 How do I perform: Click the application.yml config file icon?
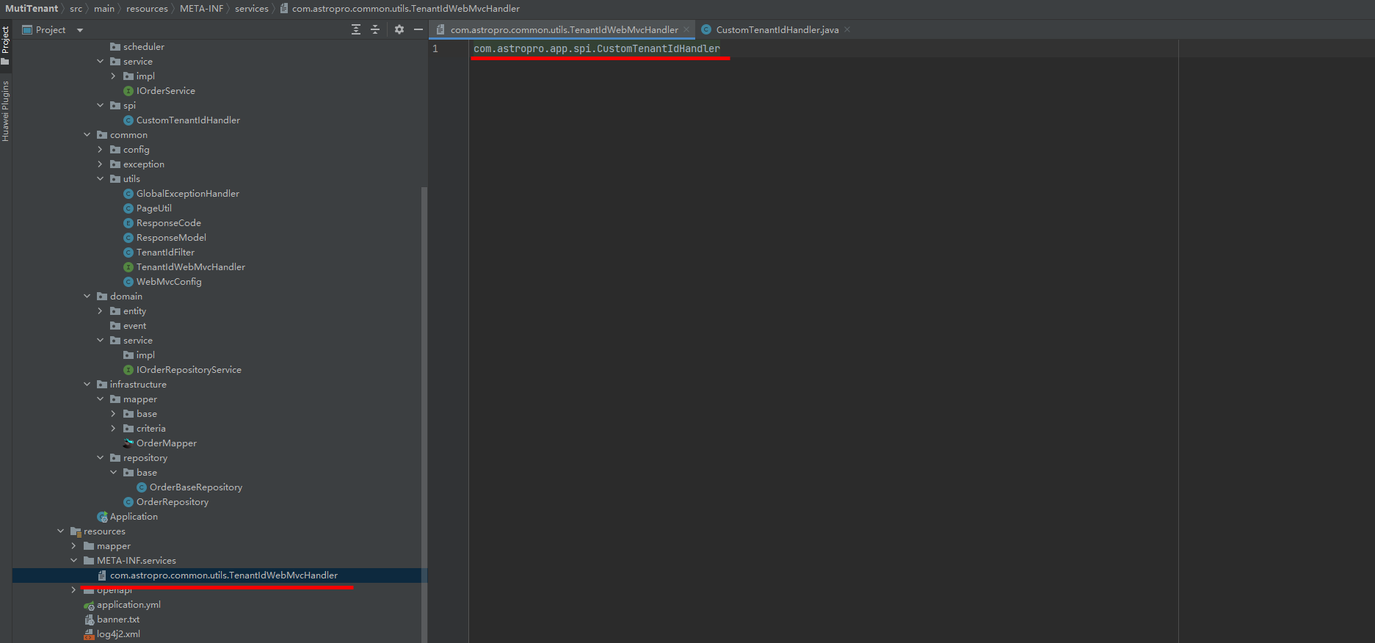tap(89, 605)
